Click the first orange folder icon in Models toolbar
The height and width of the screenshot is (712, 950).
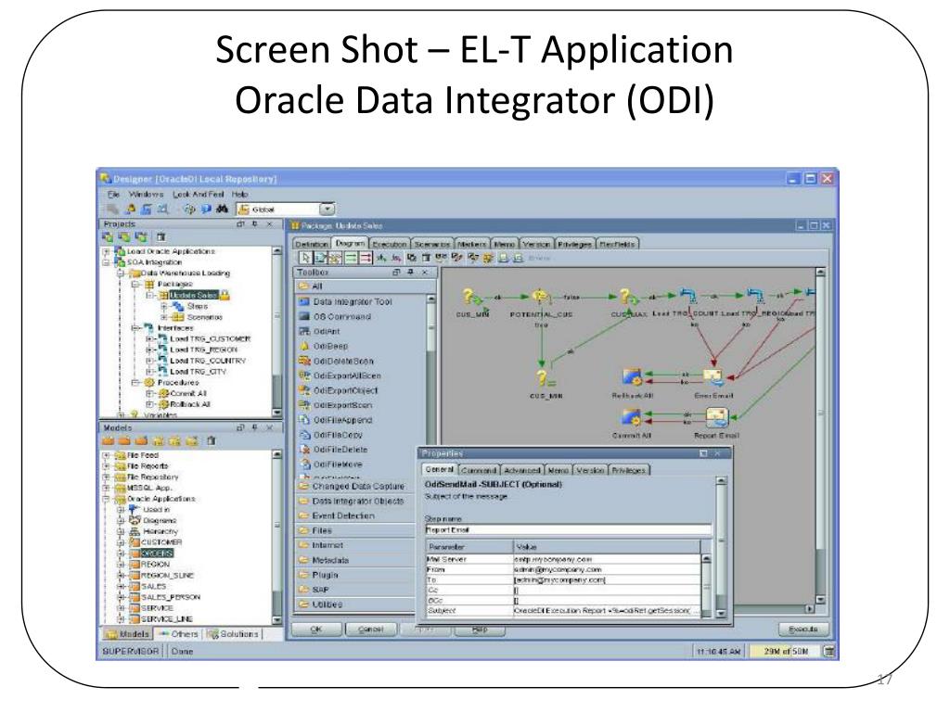(x=109, y=440)
